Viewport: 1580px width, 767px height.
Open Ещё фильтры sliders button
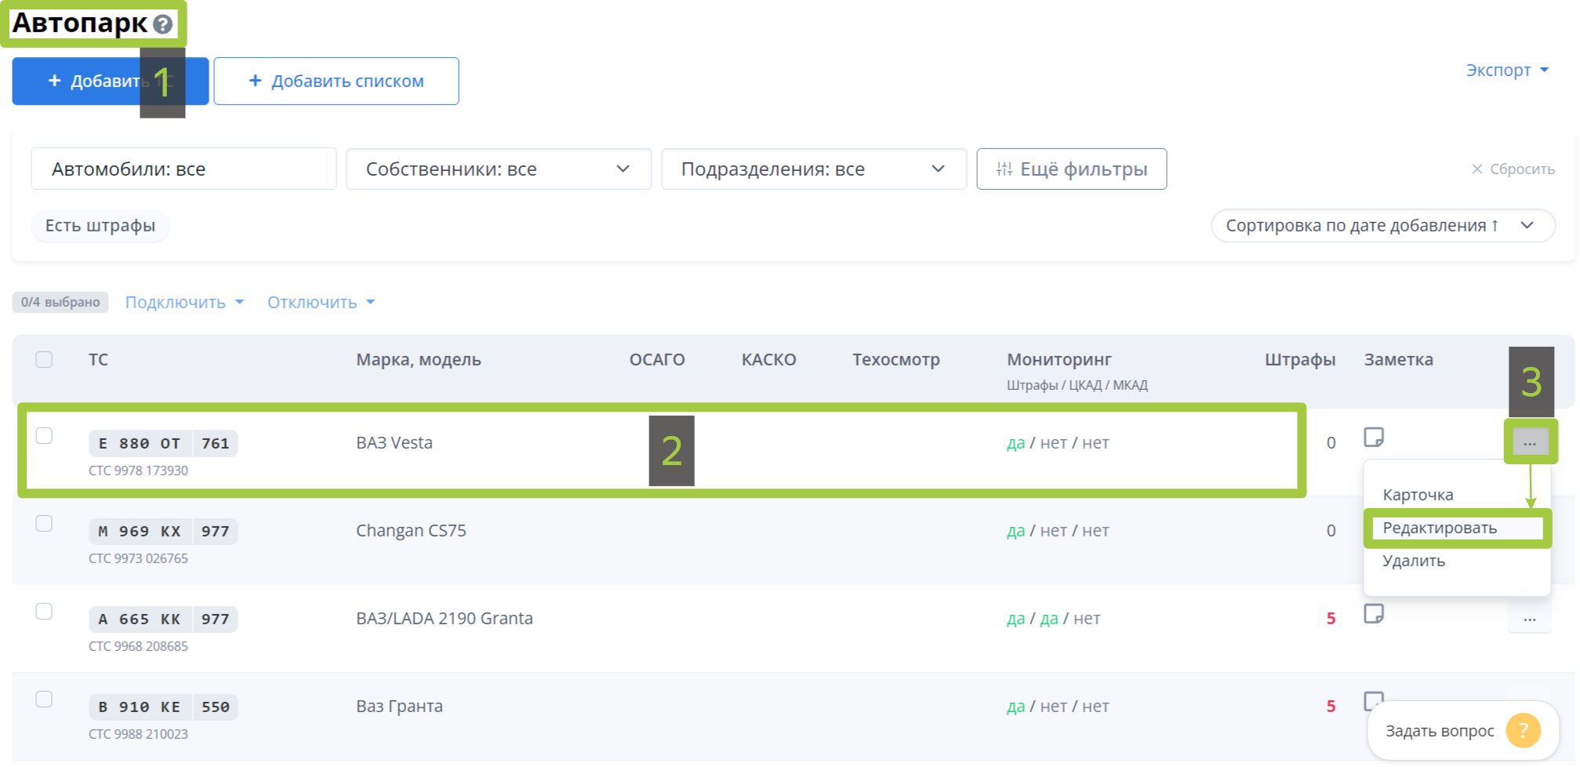(1071, 169)
